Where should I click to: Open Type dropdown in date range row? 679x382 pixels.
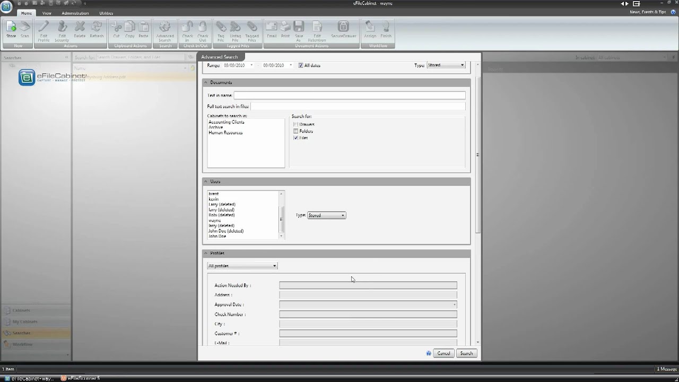(446, 65)
